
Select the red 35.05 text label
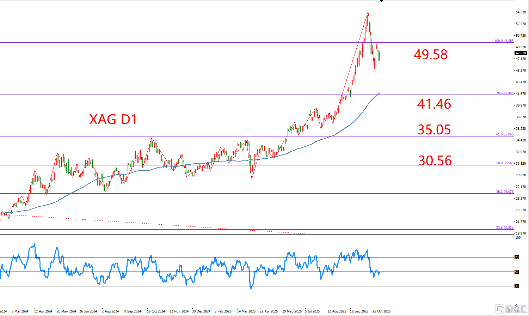click(434, 130)
